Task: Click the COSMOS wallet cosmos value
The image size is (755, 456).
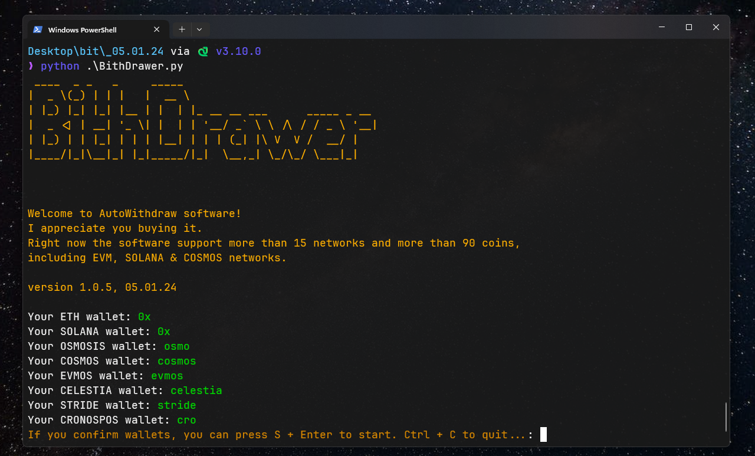Action: [177, 361]
